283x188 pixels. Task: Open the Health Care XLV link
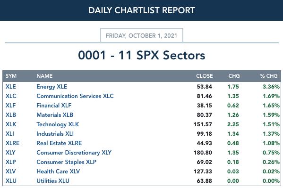(58, 171)
